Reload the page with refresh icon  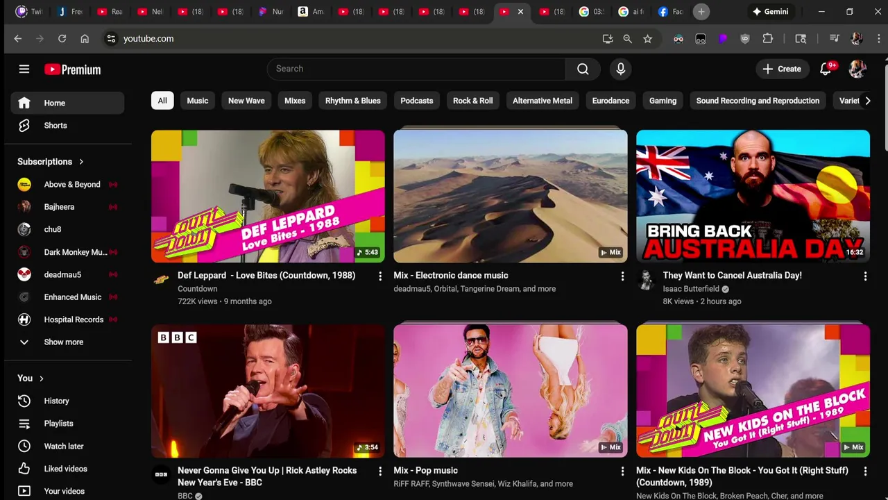62,39
